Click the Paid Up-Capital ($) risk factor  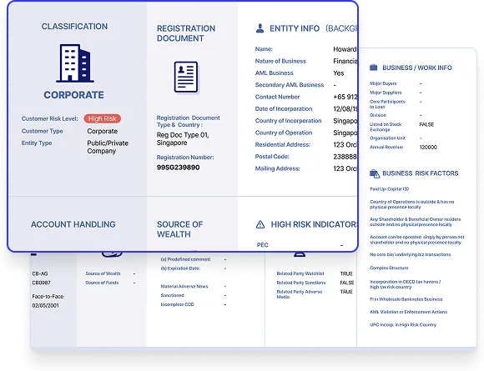pos(389,189)
